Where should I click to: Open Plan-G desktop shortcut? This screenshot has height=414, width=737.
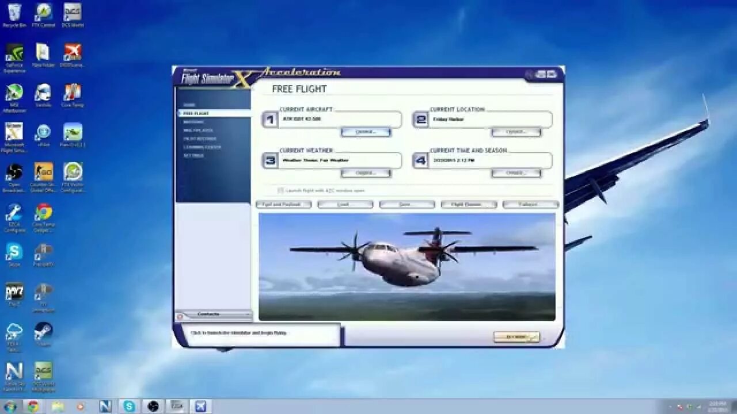coord(73,135)
